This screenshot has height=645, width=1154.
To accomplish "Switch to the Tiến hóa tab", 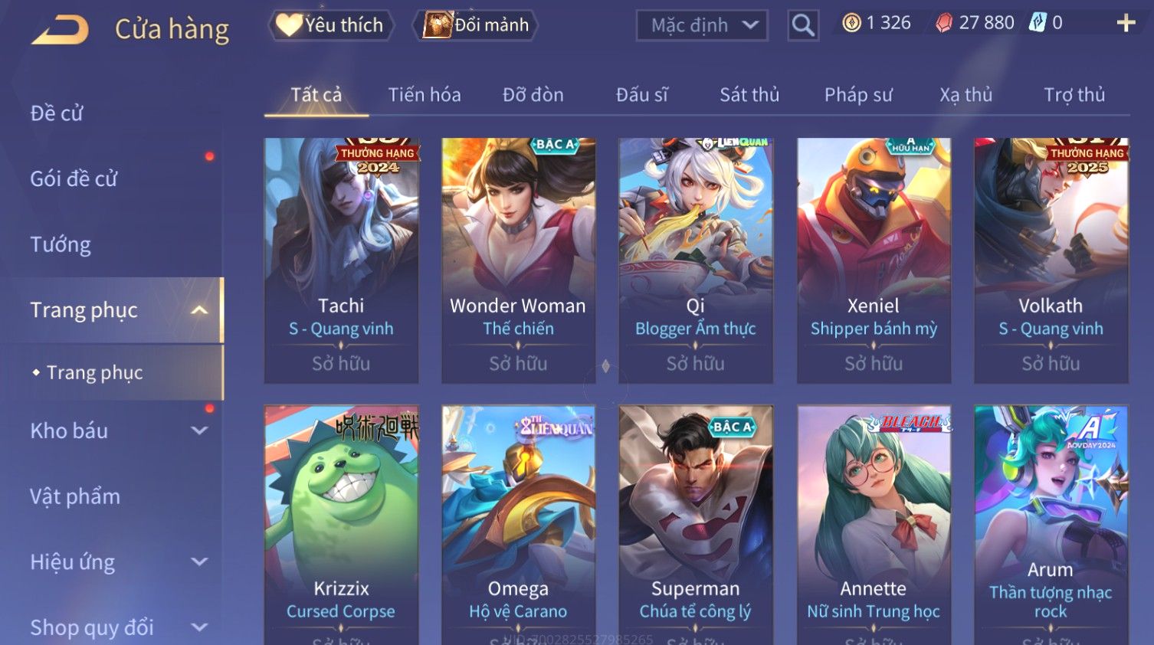I will (425, 95).
